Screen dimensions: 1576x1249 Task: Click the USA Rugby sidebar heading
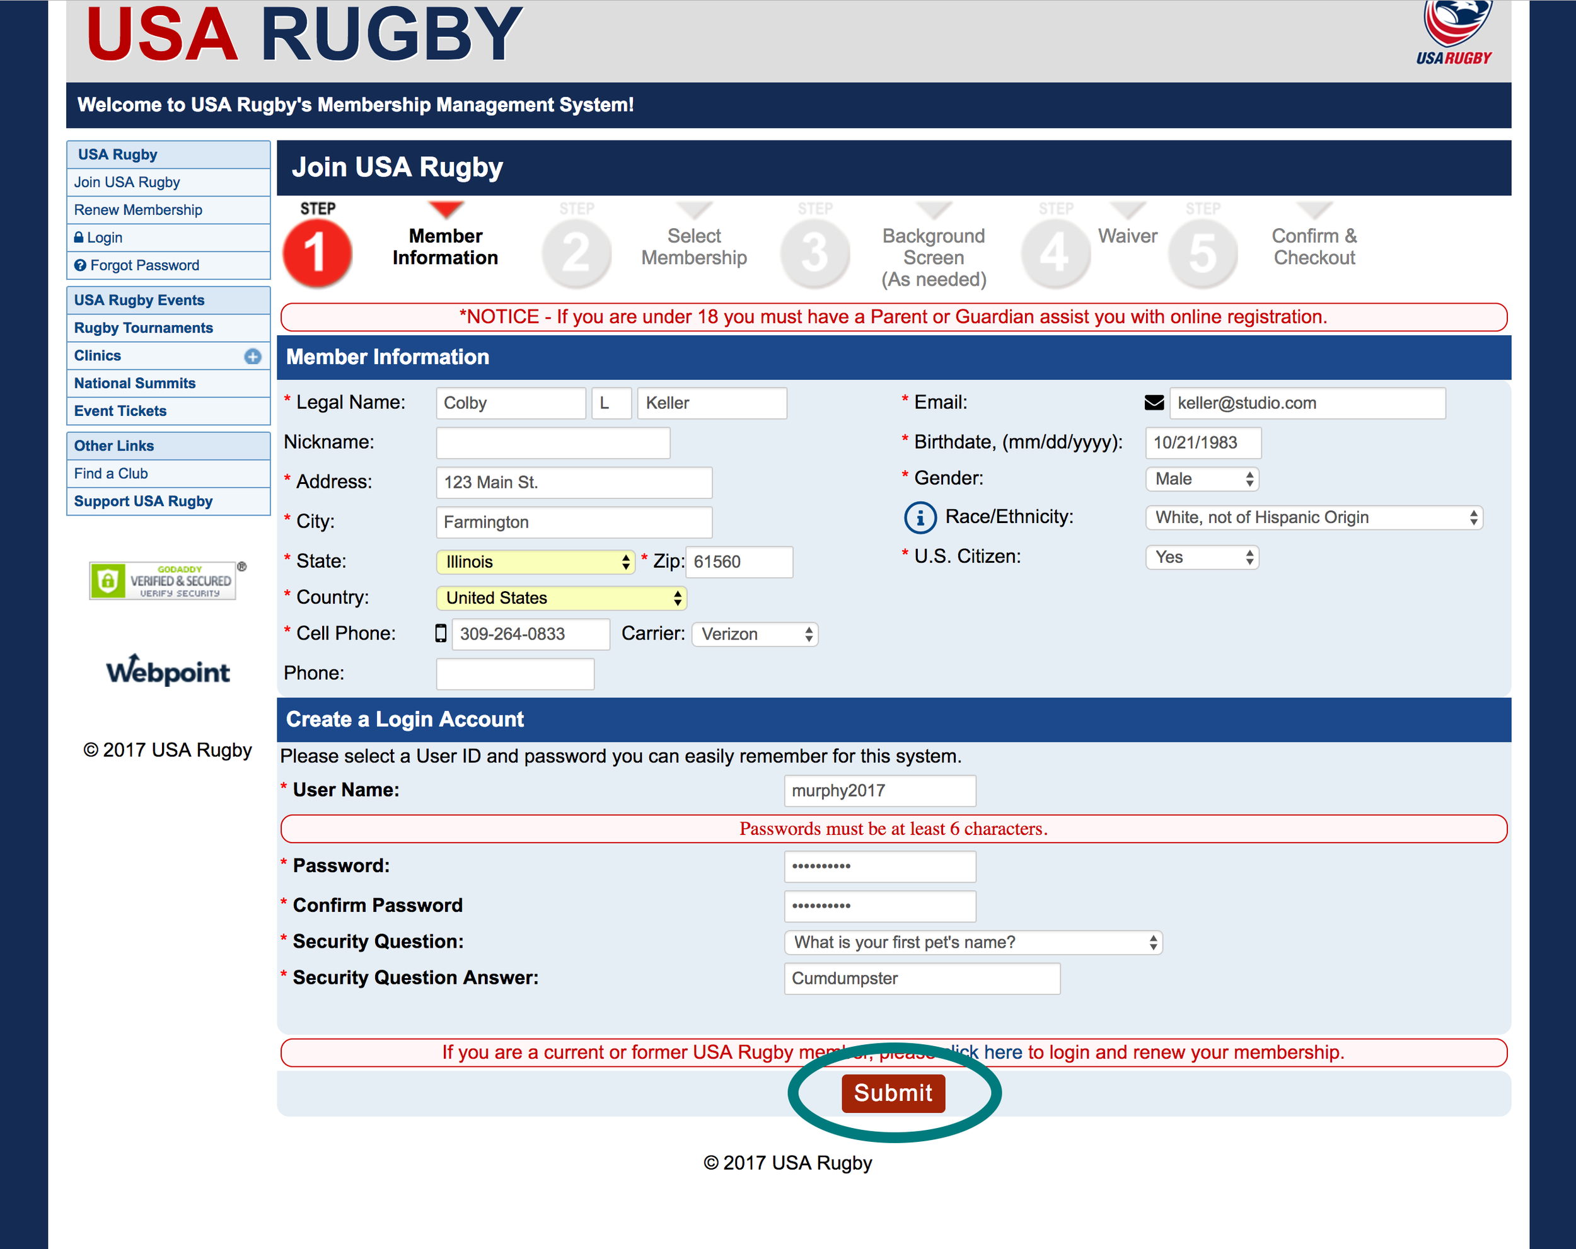click(168, 155)
